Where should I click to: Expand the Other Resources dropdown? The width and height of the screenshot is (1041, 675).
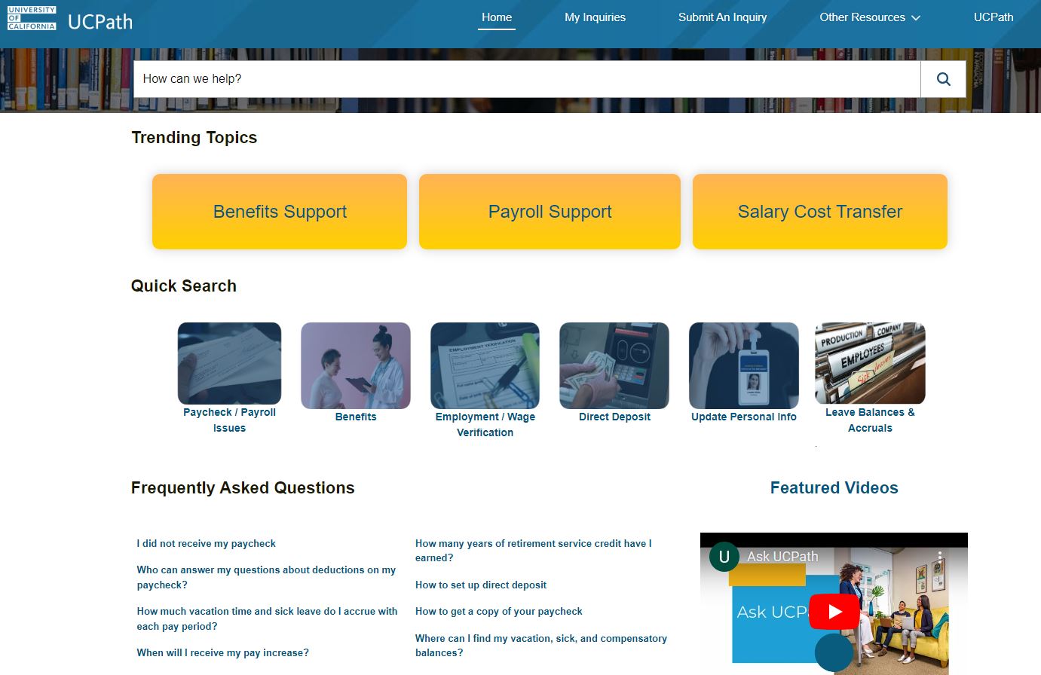[x=870, y=17]
